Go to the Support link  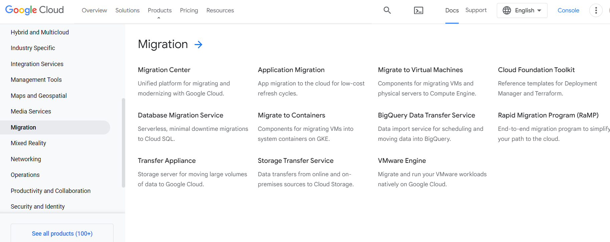coord(476,10)
